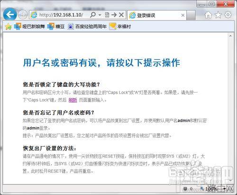Image resolution: width=237 pixels, height=195 pixels.
Task: Click the heading 您是否忘记了用户名或密码
Action: click(x=58, y=112)
